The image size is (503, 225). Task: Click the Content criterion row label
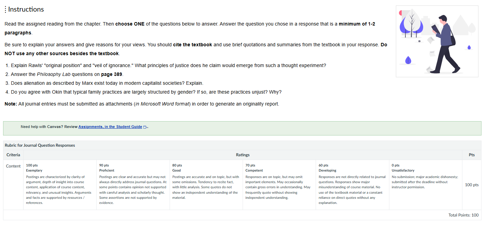pyautogui.click(x=13, y=166)
